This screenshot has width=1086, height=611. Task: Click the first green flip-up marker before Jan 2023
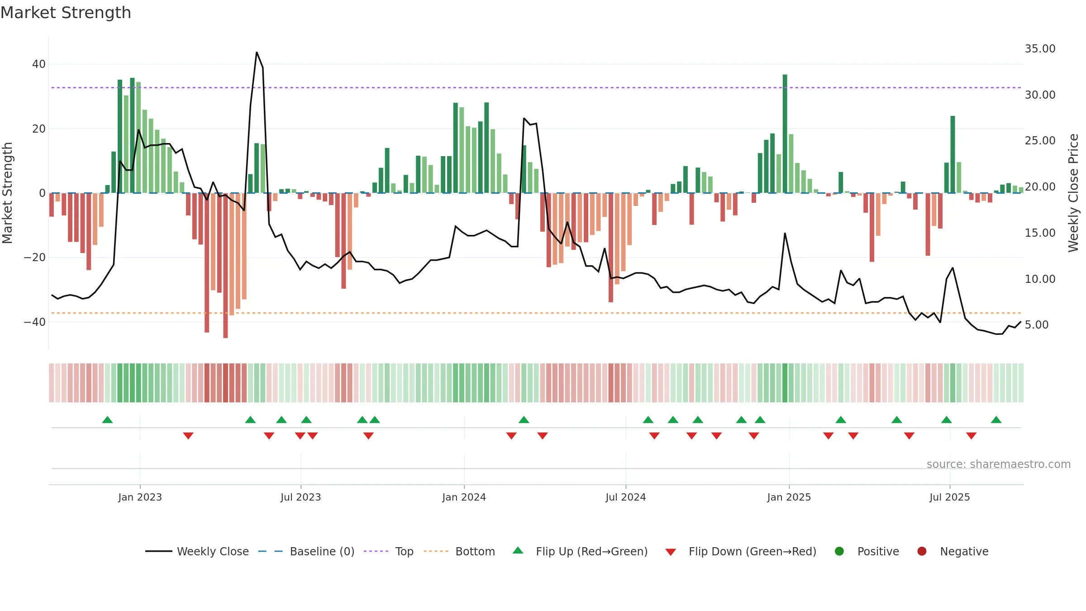point(107,420)
